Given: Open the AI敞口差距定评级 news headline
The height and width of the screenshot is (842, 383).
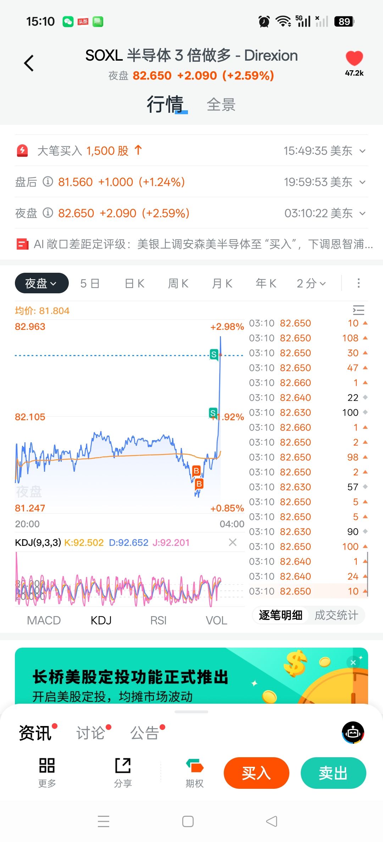Looking at the screenshot, I should point(203,244).
